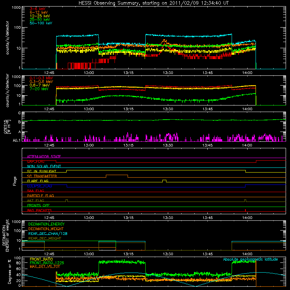Click the REAR_DEC_WEIGHT legend label
Viewport: 290px width, 290px height.
pos(45,239)
